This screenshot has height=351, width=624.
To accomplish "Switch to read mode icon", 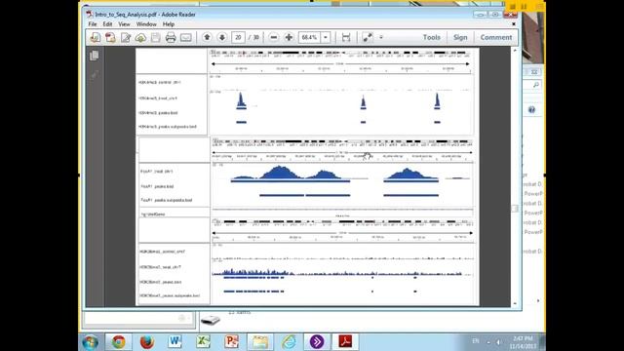I will point(368,37).
